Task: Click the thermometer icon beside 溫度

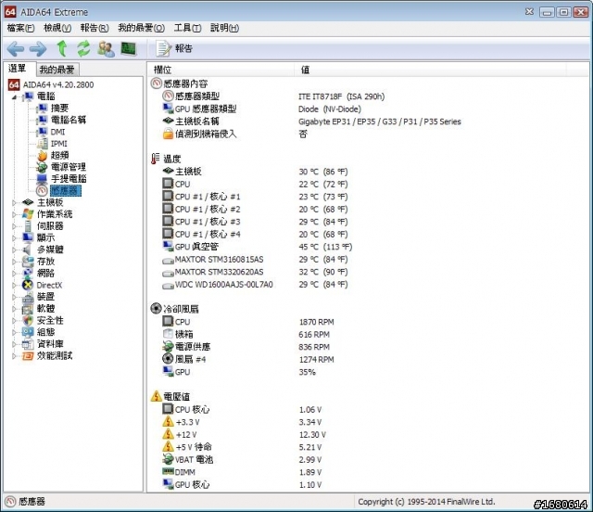Action: click(x=156, y=159)
